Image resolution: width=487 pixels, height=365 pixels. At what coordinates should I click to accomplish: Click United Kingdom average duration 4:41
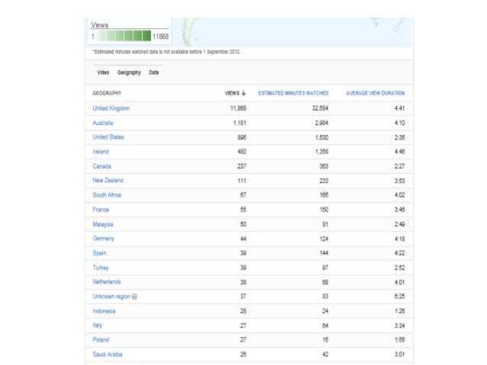click(x=400, y=108)
